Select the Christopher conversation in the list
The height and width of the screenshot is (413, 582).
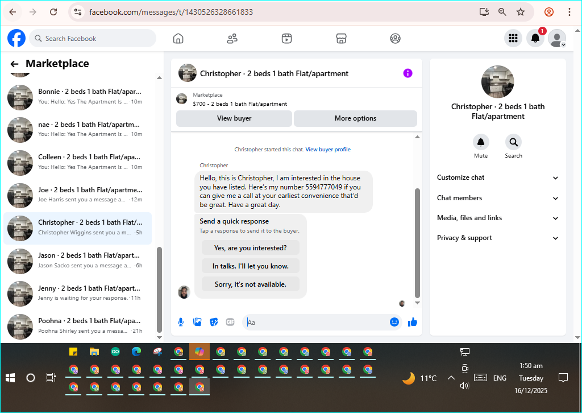78,228
